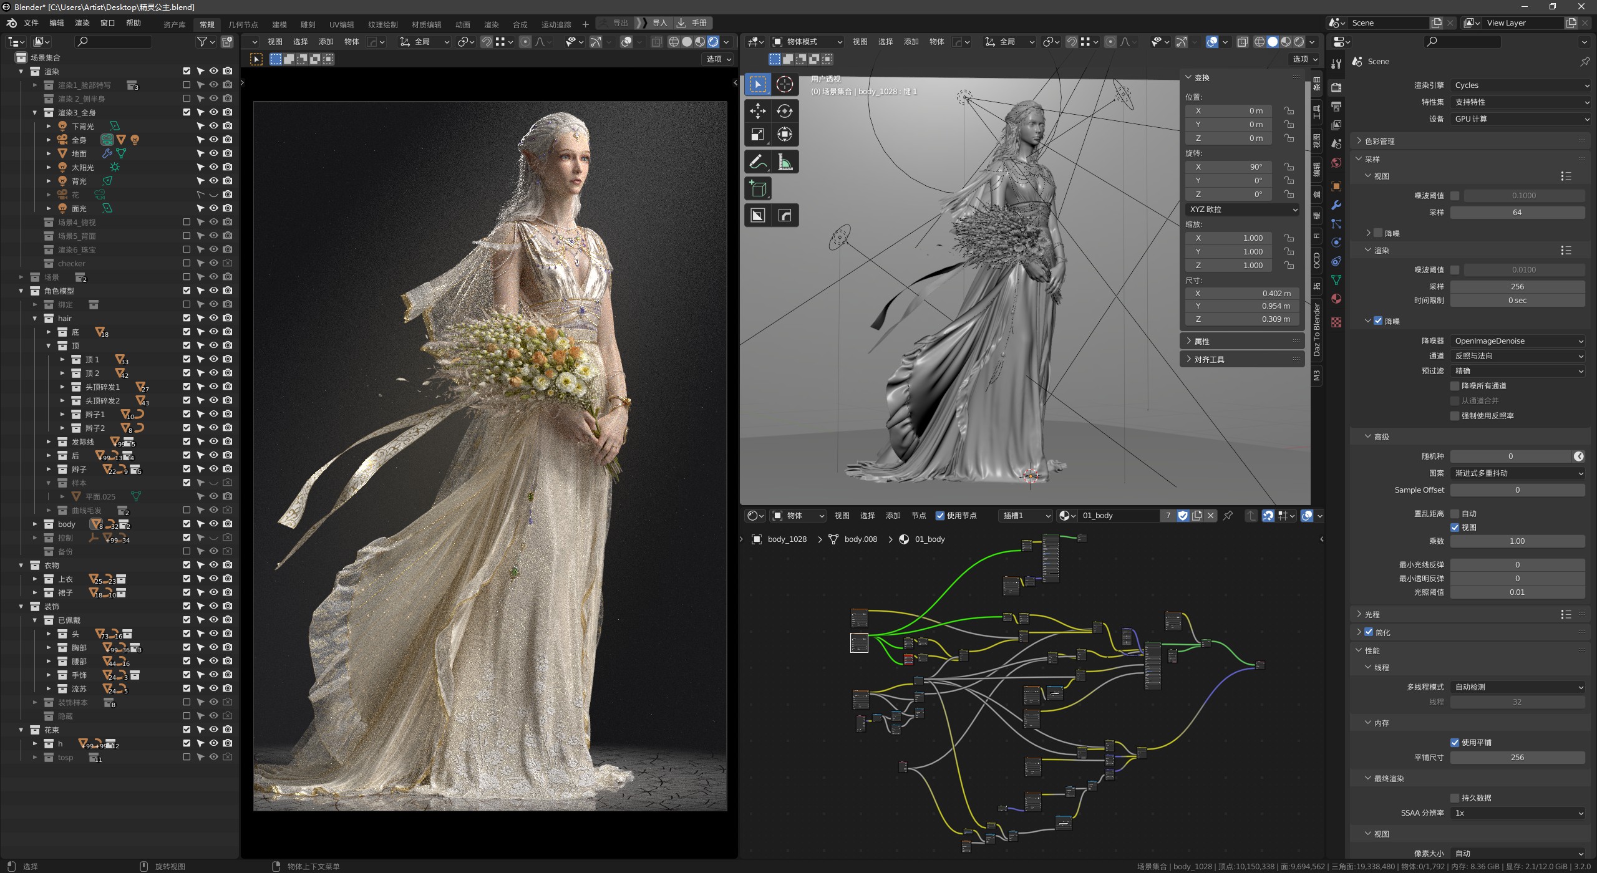Enable the 持久数据 checkbox
Screen dimensions: 1597x873
tap(1455, 798)
